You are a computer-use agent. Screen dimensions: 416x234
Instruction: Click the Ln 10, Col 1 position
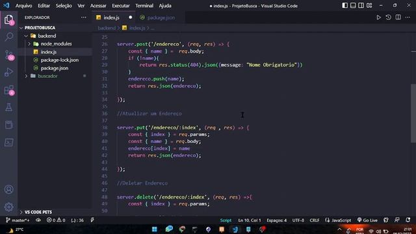pos(250,220)
